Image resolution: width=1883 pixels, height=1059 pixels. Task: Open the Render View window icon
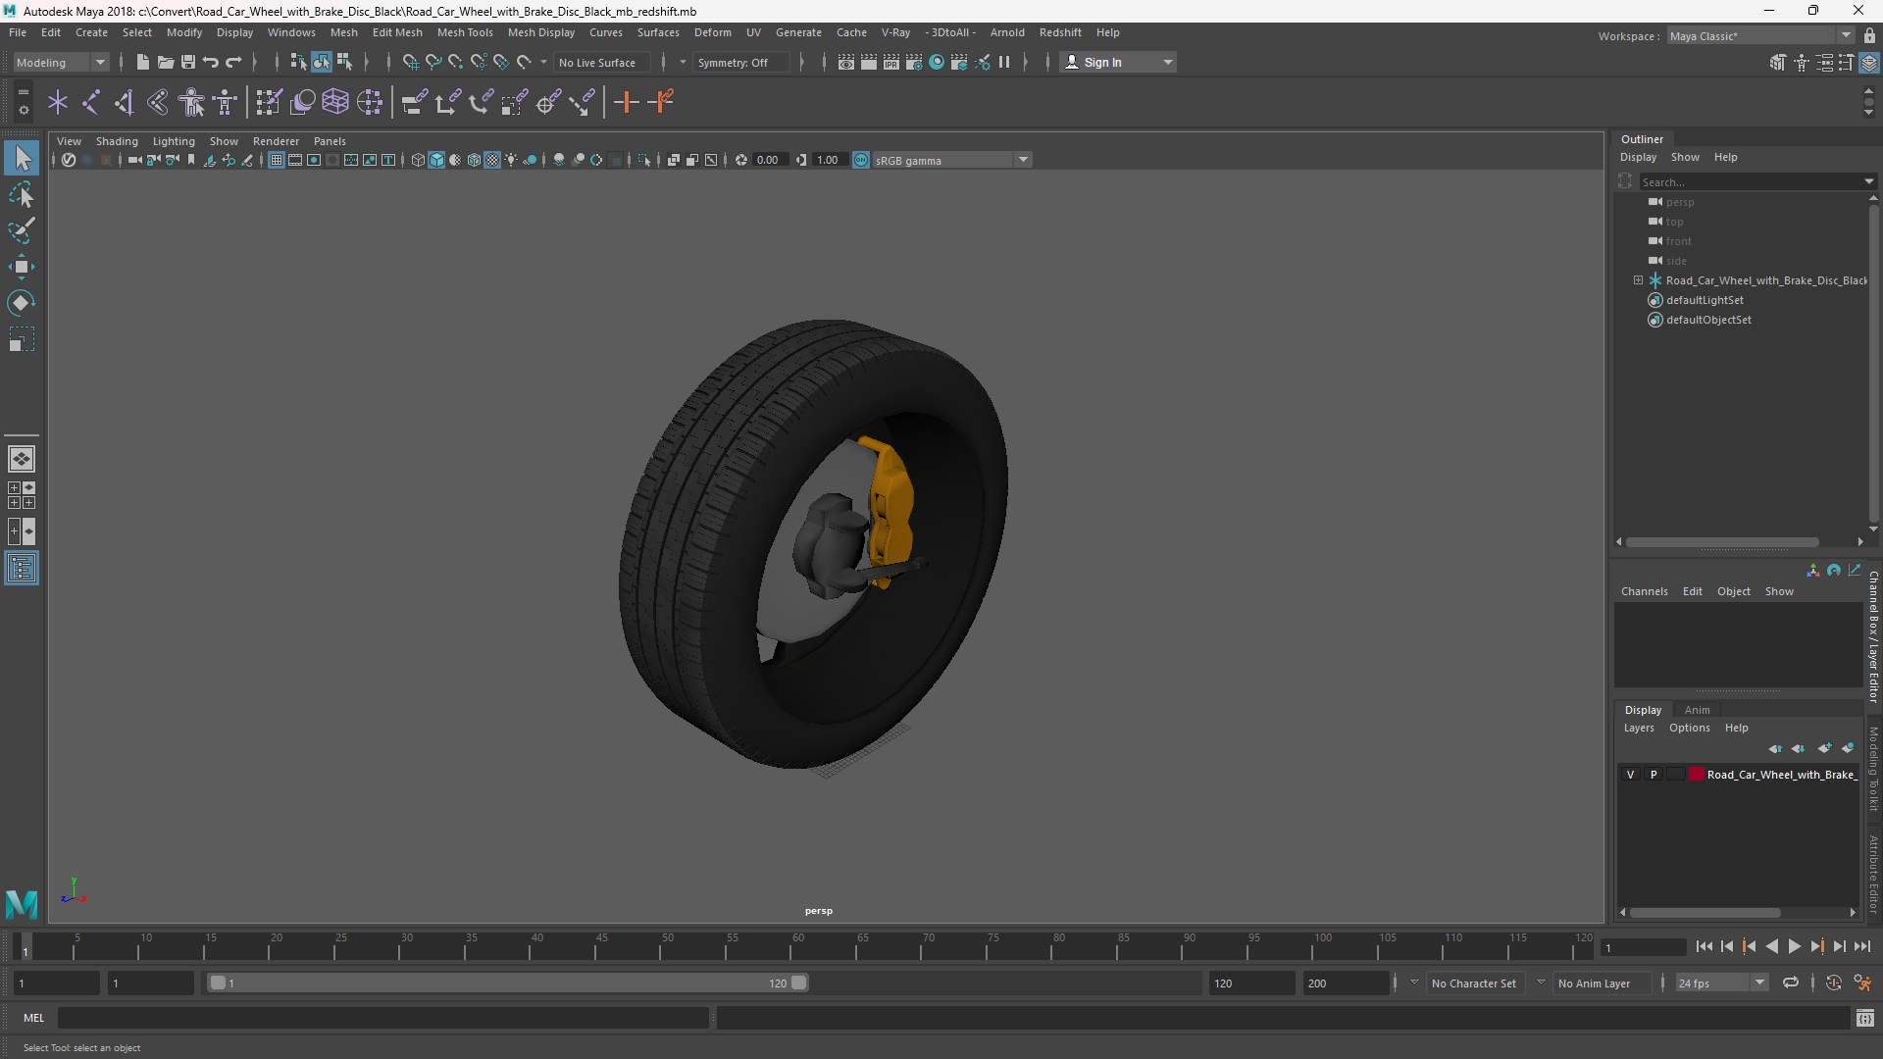(846, 62)
